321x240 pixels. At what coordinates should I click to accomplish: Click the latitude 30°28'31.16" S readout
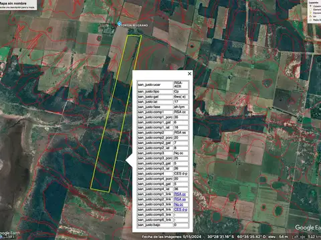pos(221,237)
